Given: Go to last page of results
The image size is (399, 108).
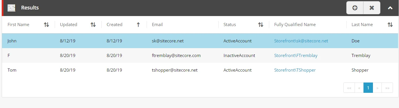Looking at the screenshot, I should click(387, 88).
